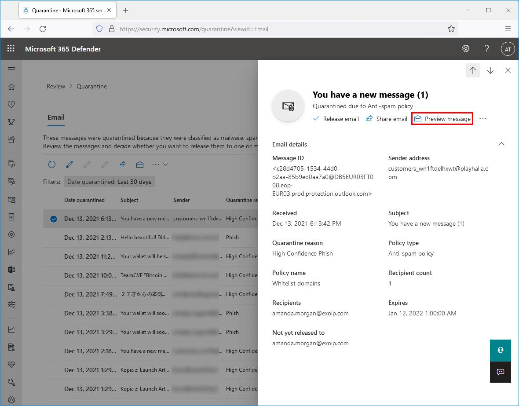Click the site padlock icon
This screenshot has height=406, width=519.
coord(112,29)
